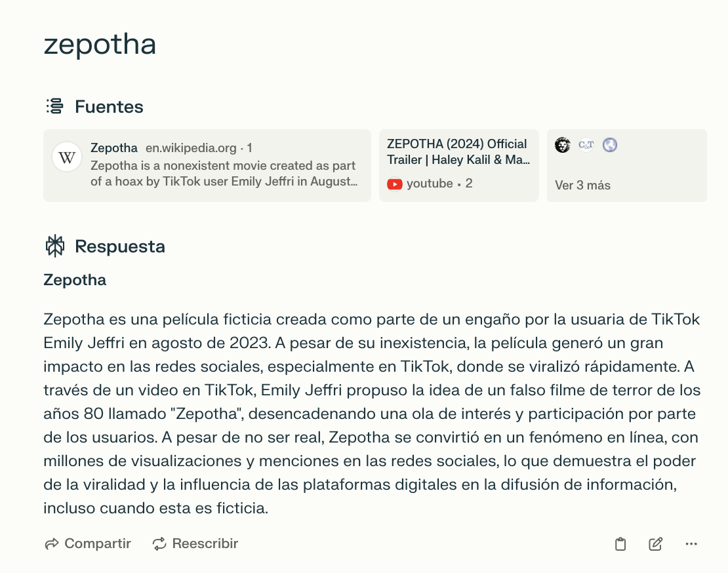Click the Fuentes section icon
The image size is (728, 573).
point(54,106)
